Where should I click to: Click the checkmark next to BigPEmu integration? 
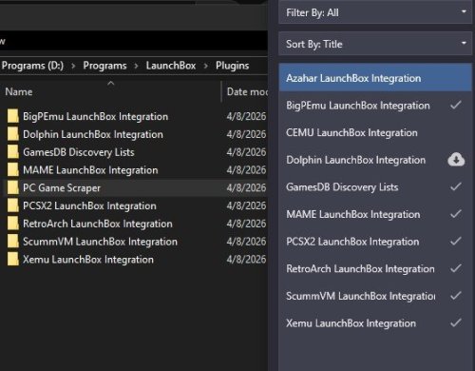456,105
